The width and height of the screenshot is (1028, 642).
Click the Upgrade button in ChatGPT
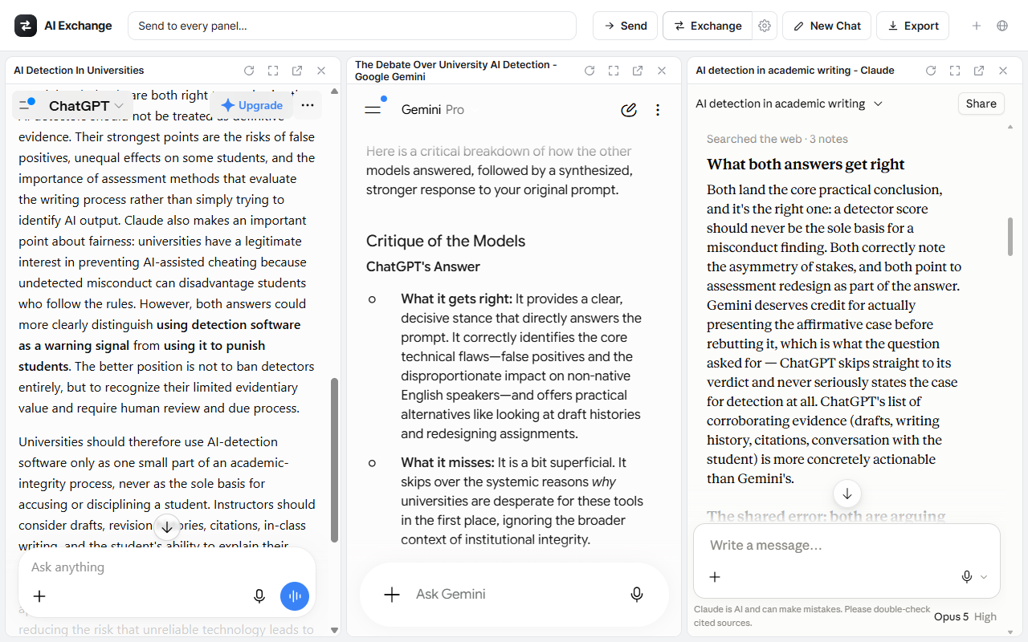point(252,105)
